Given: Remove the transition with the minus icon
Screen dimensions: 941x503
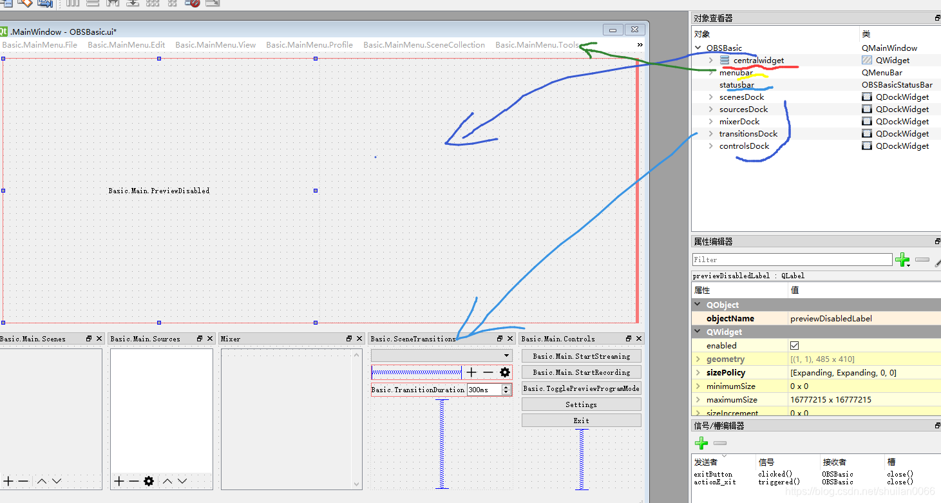Looking at the screenshot, I should coord(488,372).
